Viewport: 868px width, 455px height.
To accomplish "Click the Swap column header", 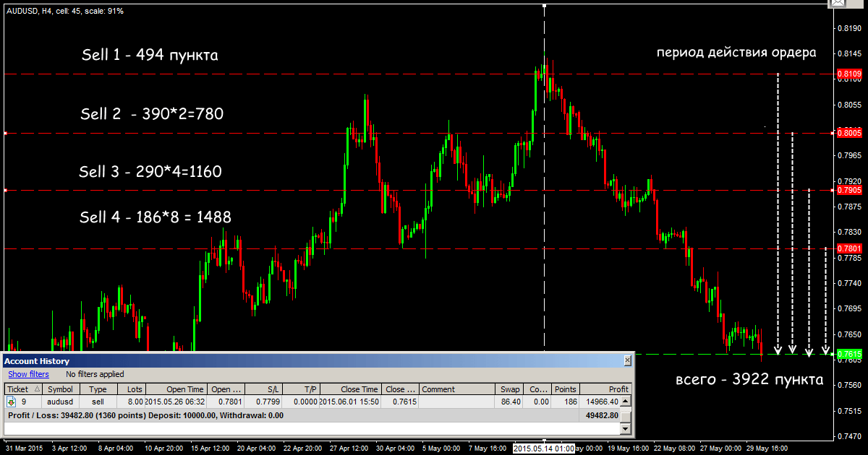I will (510, 389).
